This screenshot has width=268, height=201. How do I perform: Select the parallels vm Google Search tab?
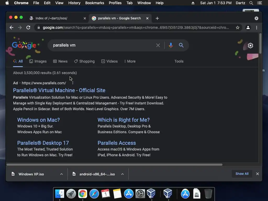(x=119, y=18)
